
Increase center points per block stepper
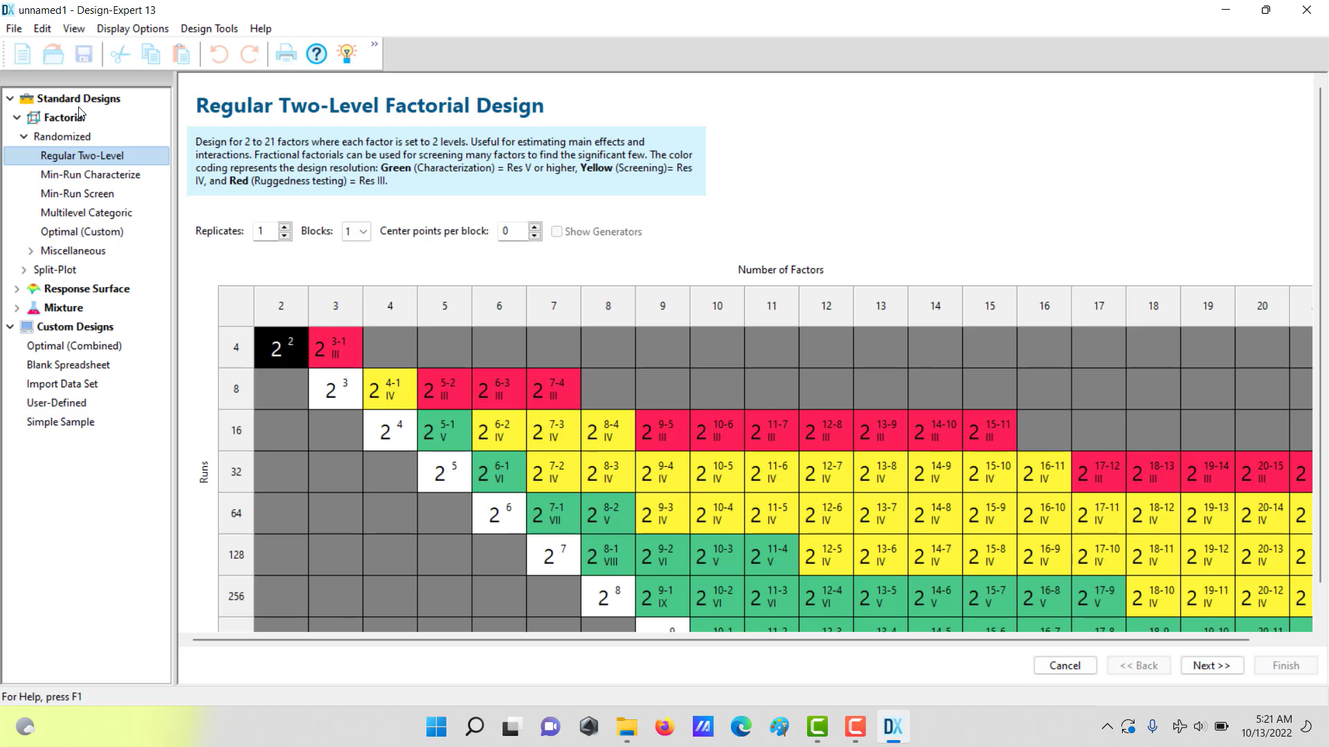point(534,226)
